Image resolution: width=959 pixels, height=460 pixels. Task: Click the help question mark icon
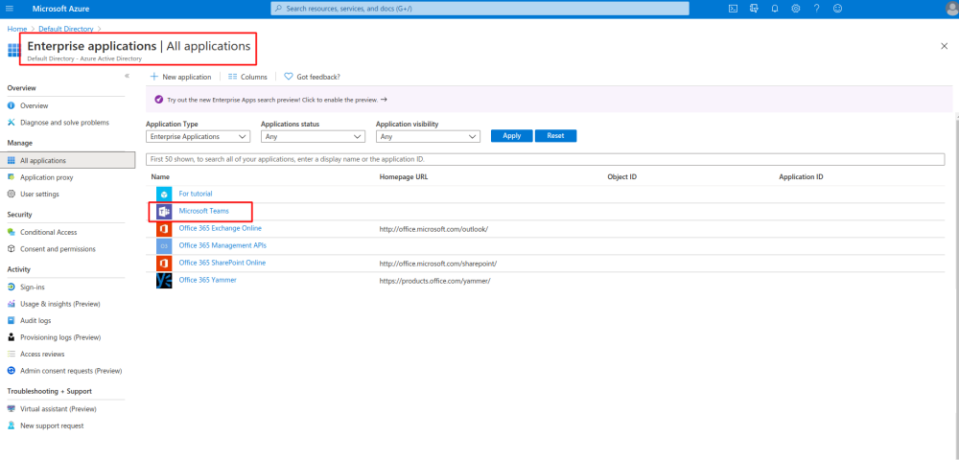pyautogui.click(x=817, y=9)
